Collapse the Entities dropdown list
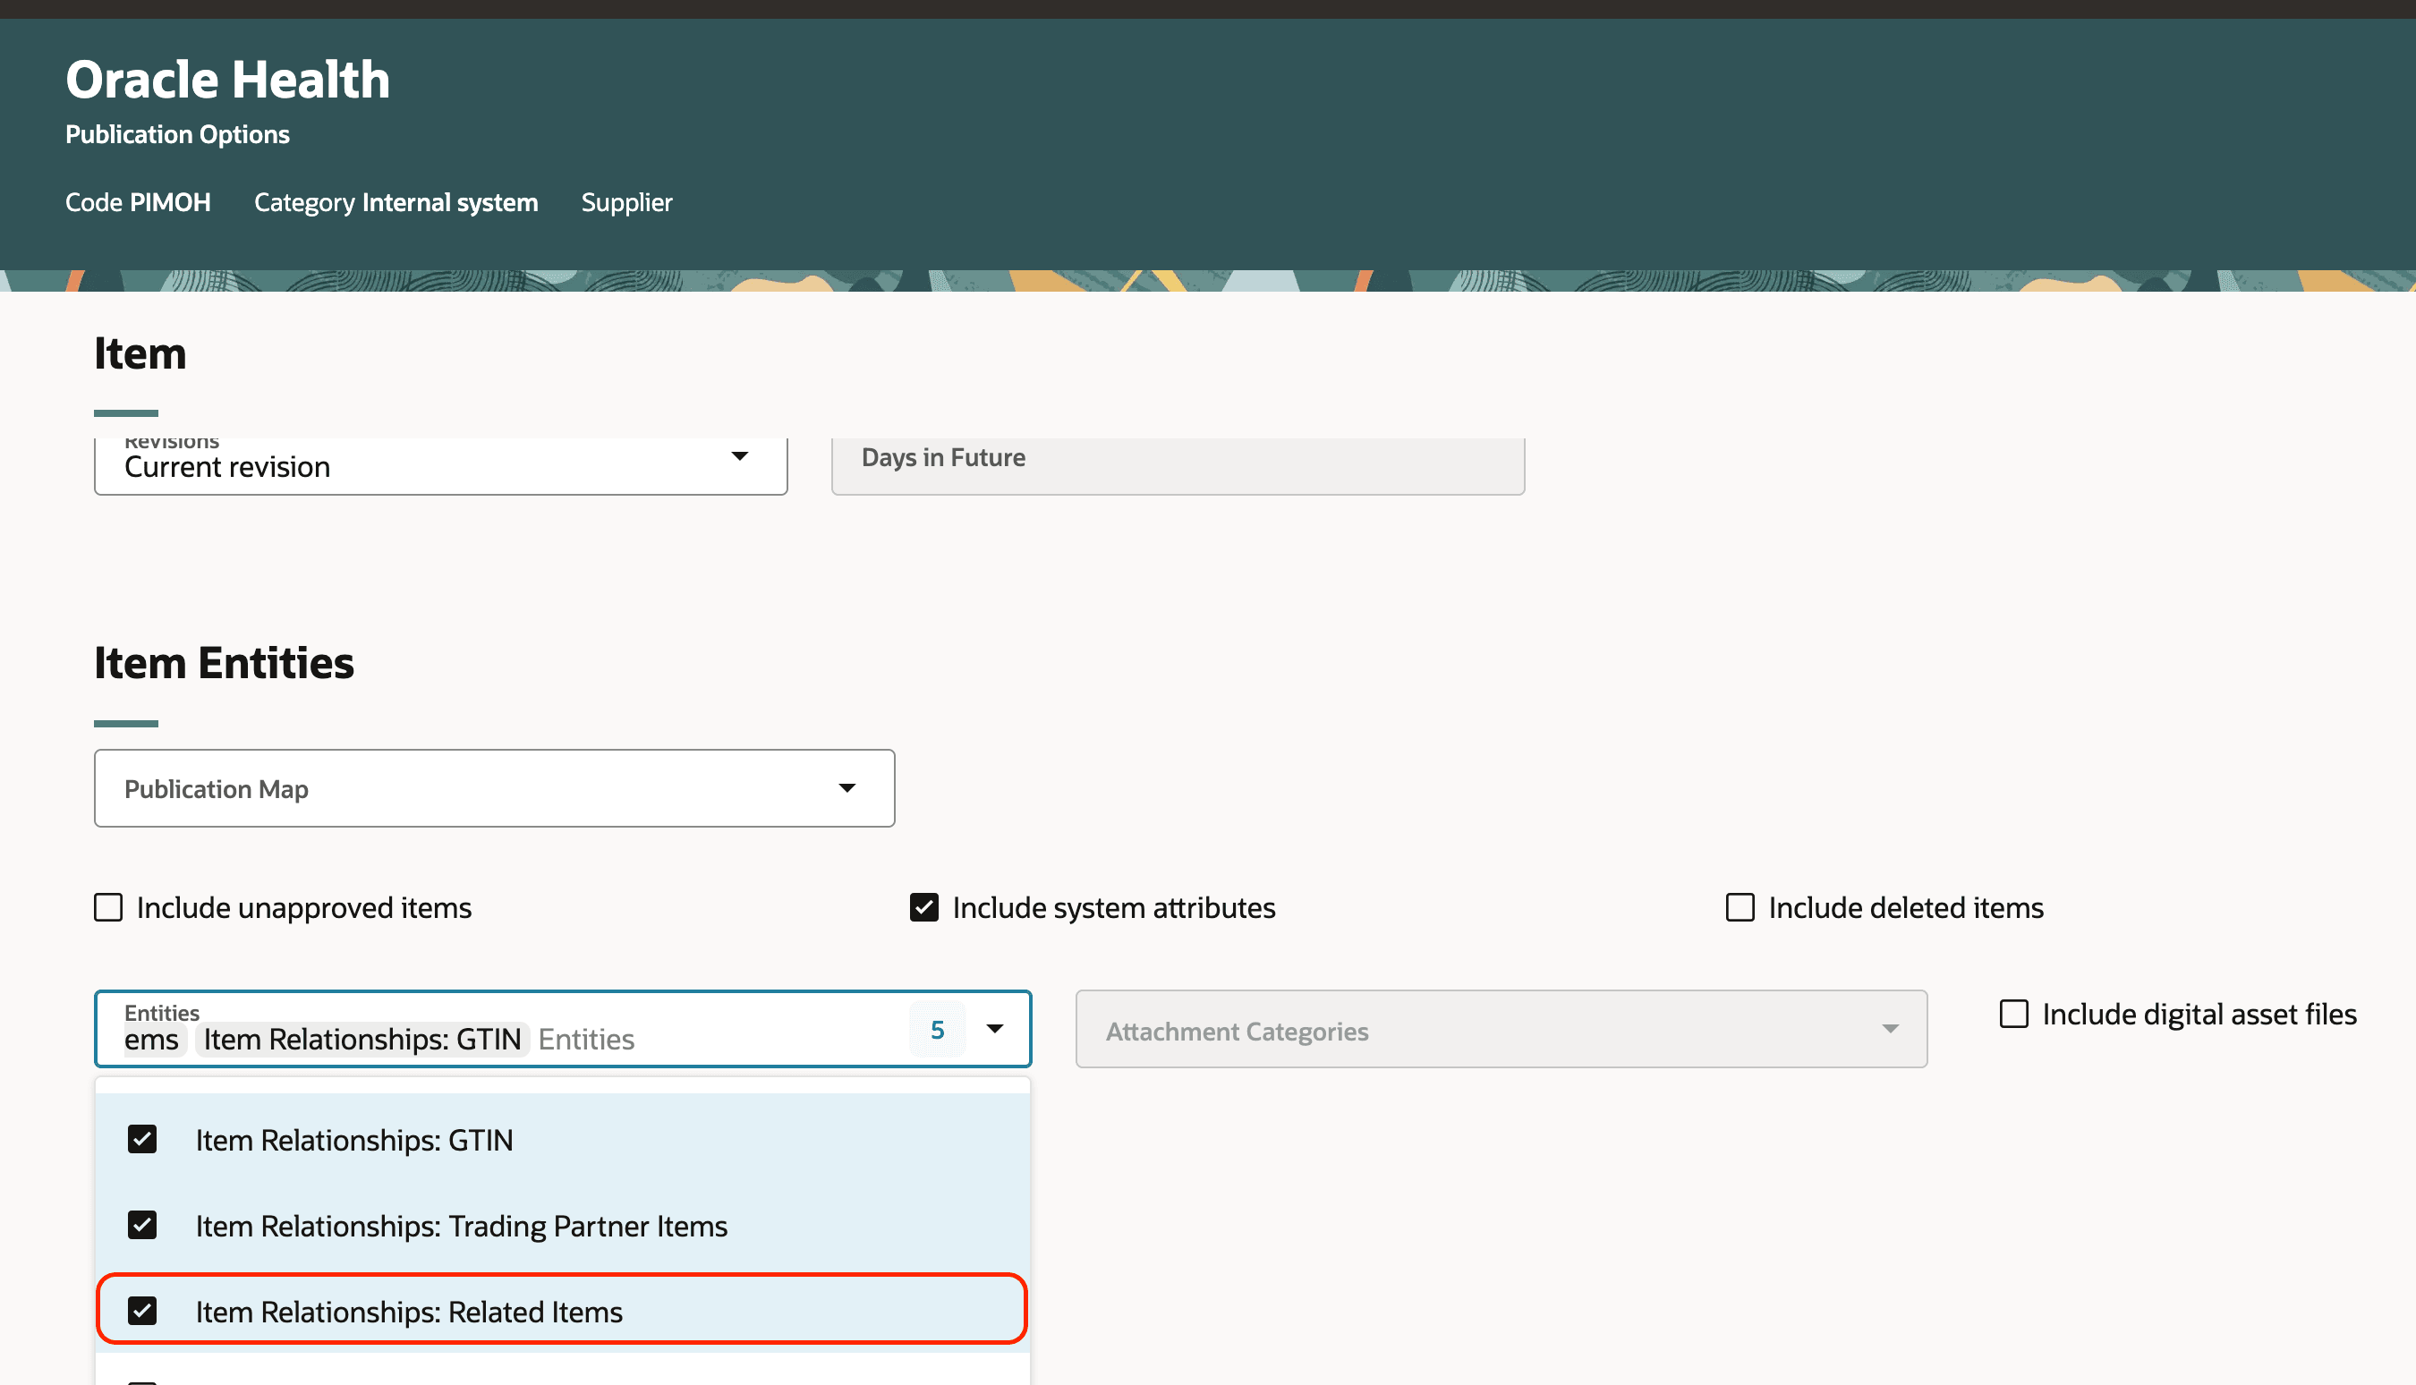 coord(995,1028)
